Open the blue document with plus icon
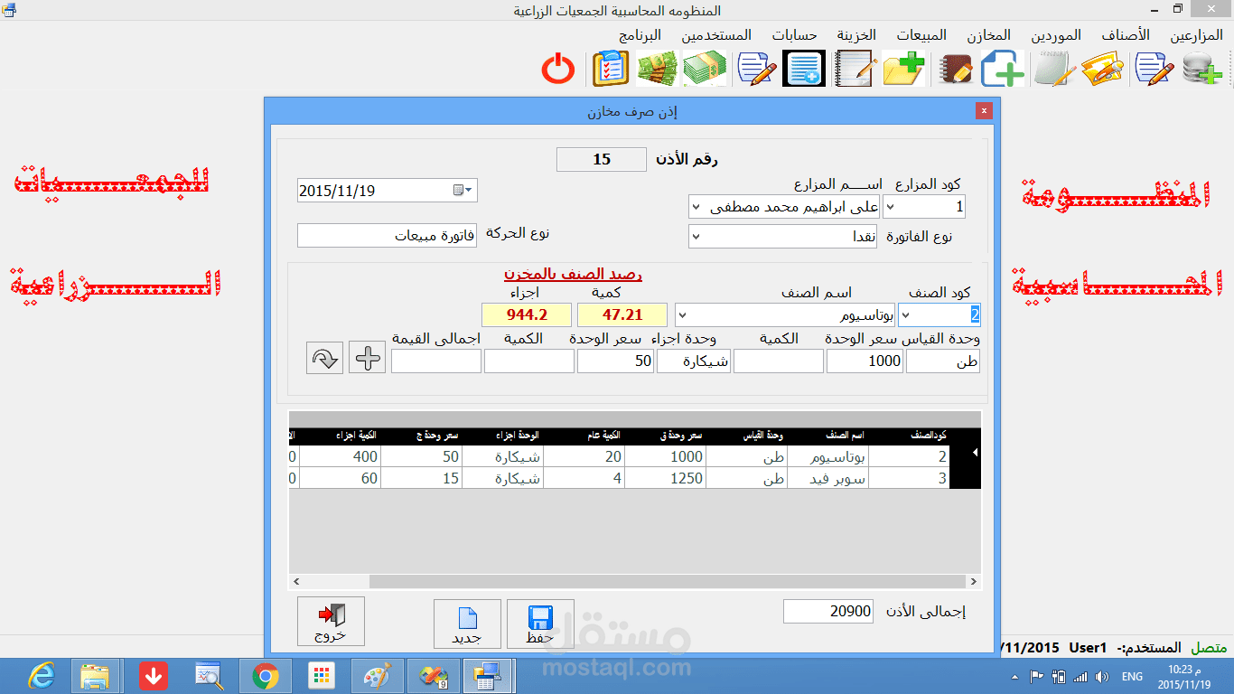The image size is (1234, 694). [x=1002, y=67]
